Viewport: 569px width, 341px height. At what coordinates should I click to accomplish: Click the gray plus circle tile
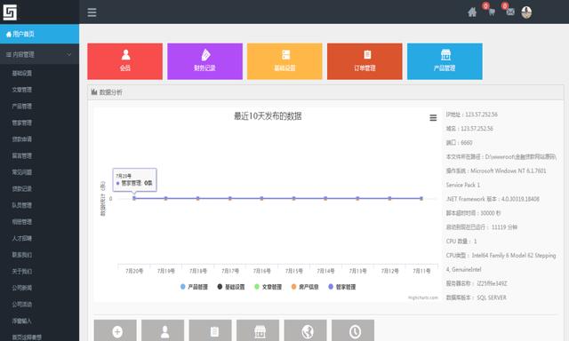click(x=116, y=330)
